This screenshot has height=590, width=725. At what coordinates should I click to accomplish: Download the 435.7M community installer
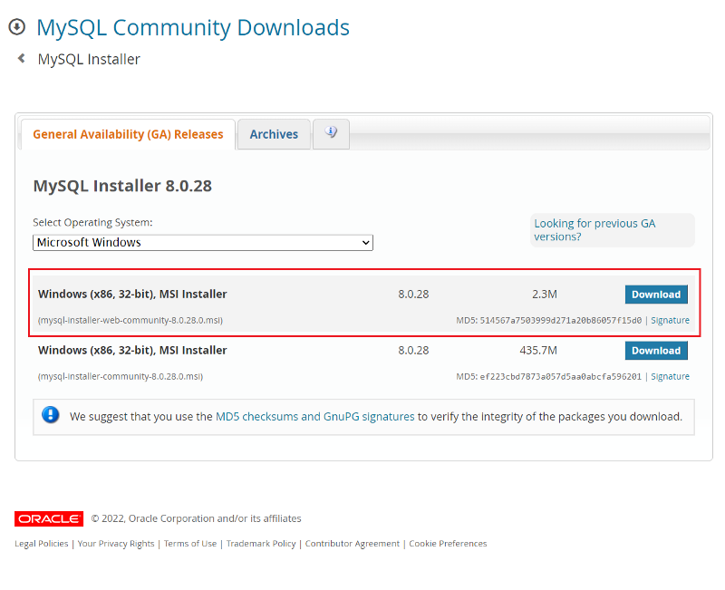[656, 351]
